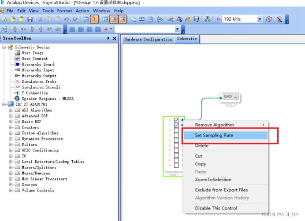
Task: Select User Comment in the tree
Action: [35, 59]
